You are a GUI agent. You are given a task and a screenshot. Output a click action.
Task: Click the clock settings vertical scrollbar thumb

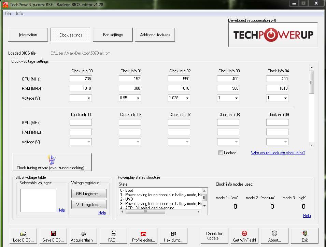pyautogui.click(x=311, y=82)
